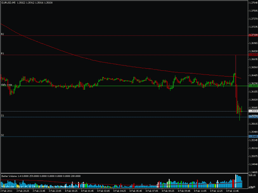
Task: Click the 1.37640 price scale value
Action: tap(253, 2)
